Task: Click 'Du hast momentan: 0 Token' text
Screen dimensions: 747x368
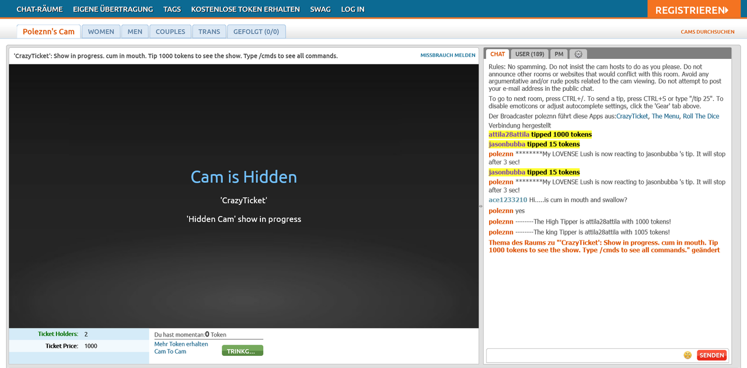Action: 190,335
